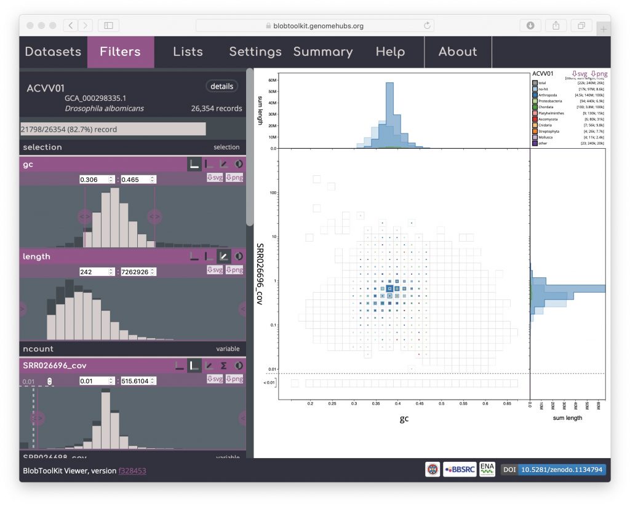This screenshot has height=506, width=630.
Task: Toggle invert icon for SRR026696_cov filter
Action: tap(239, 366)
